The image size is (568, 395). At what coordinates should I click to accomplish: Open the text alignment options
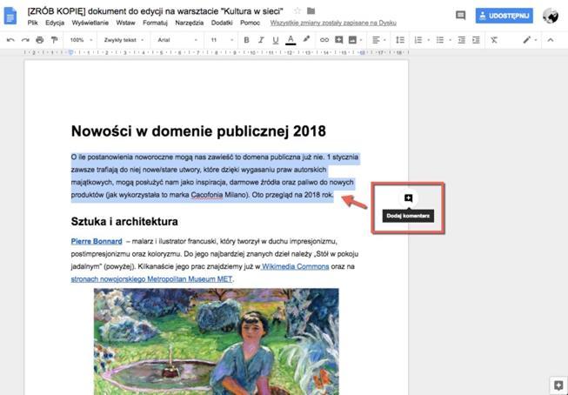point(377,40)
